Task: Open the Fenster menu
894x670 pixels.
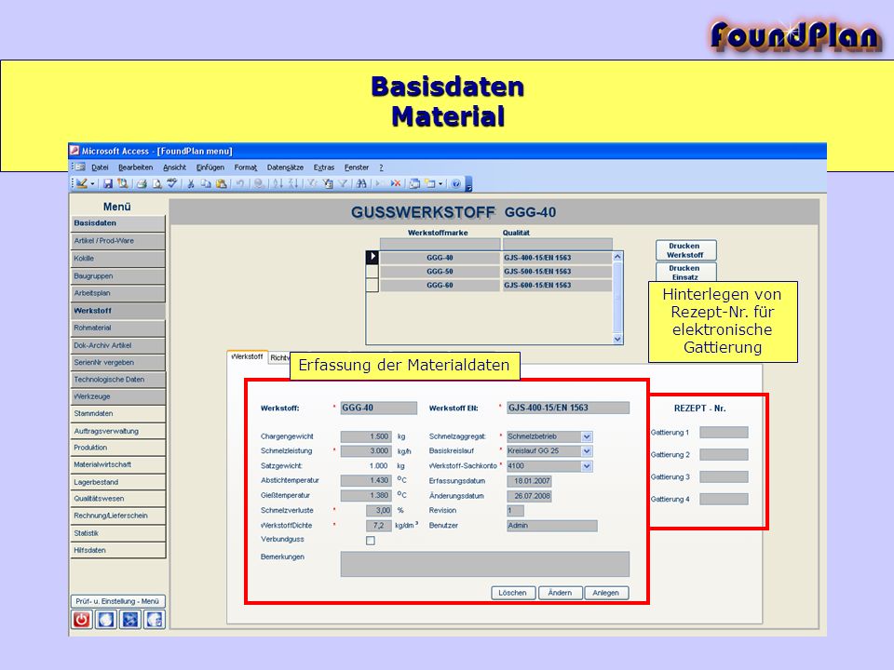Action: tap(357, 167)
